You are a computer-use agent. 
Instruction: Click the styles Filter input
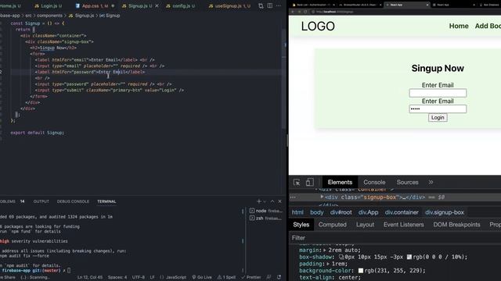pos(395,238)
